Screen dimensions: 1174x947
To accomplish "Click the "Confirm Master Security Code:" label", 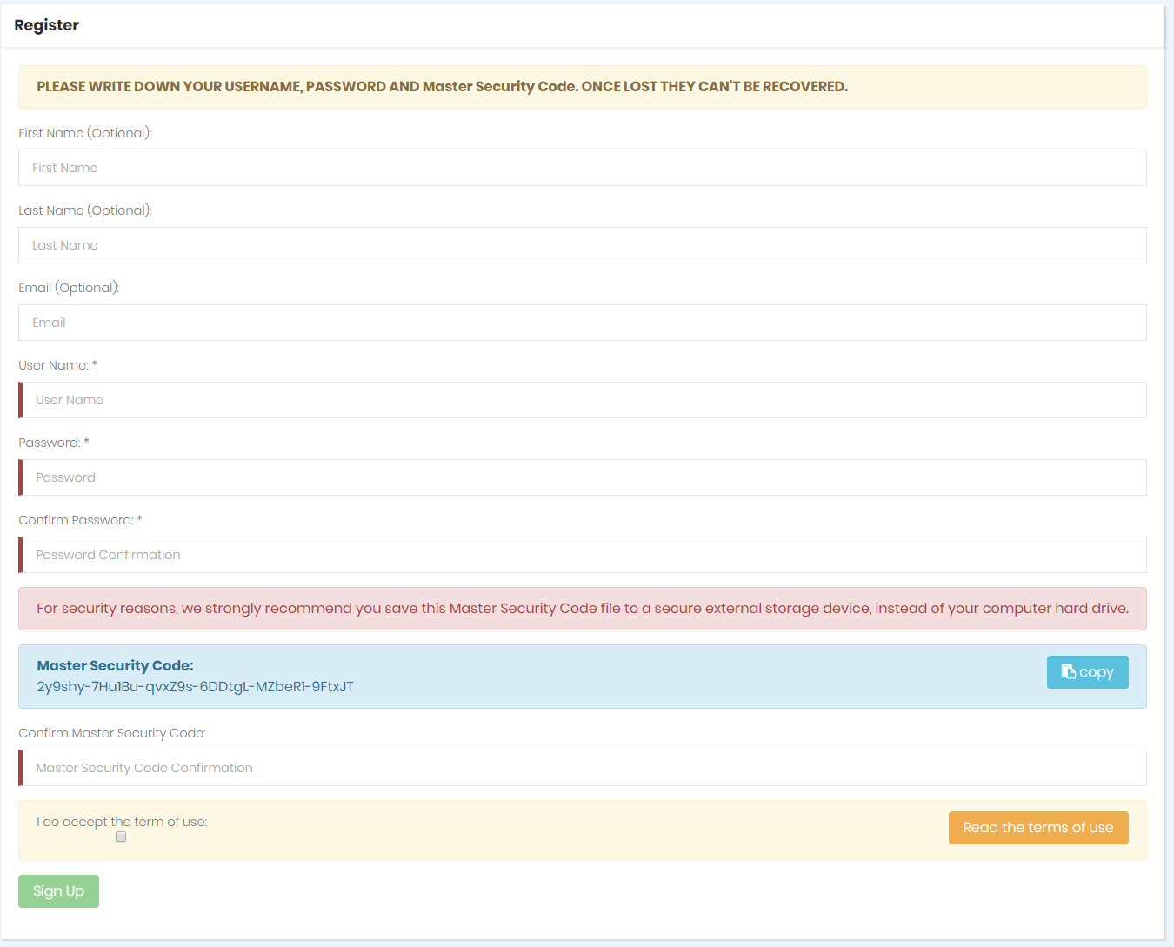I will pyautogui.click(x=112, y=733).
